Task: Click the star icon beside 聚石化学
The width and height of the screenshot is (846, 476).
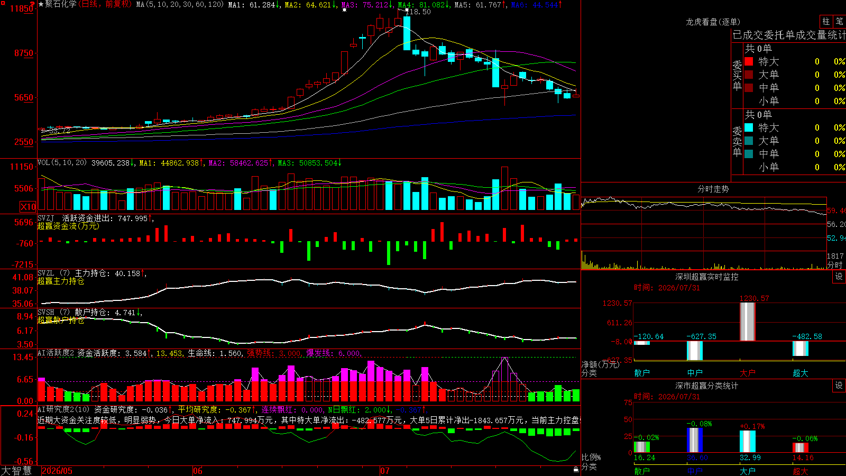Action: (x=41, y=4)
